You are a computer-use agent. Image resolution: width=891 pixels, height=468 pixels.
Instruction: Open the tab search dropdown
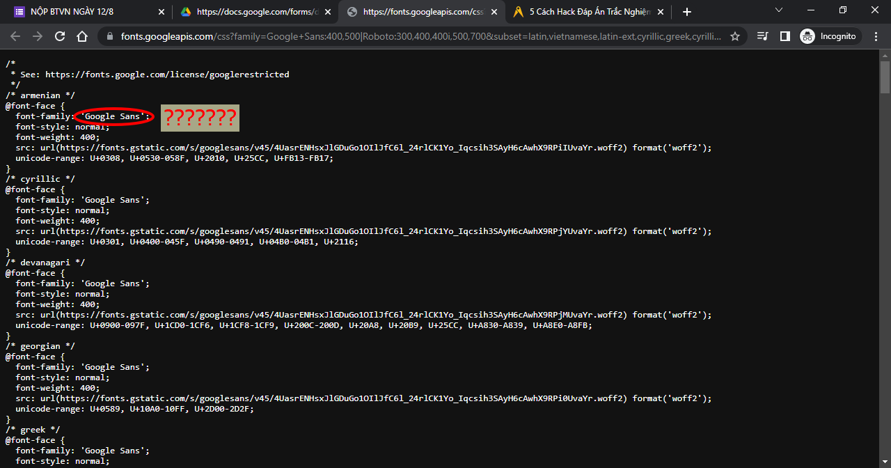[x=780, y=10]
